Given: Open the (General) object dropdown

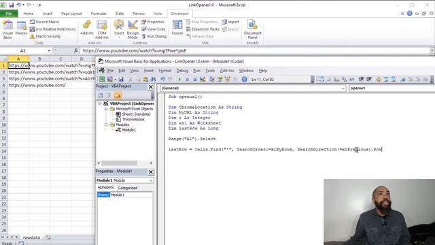Looking at the screenshot, I should pyautogui.click(x=343, y=88).
